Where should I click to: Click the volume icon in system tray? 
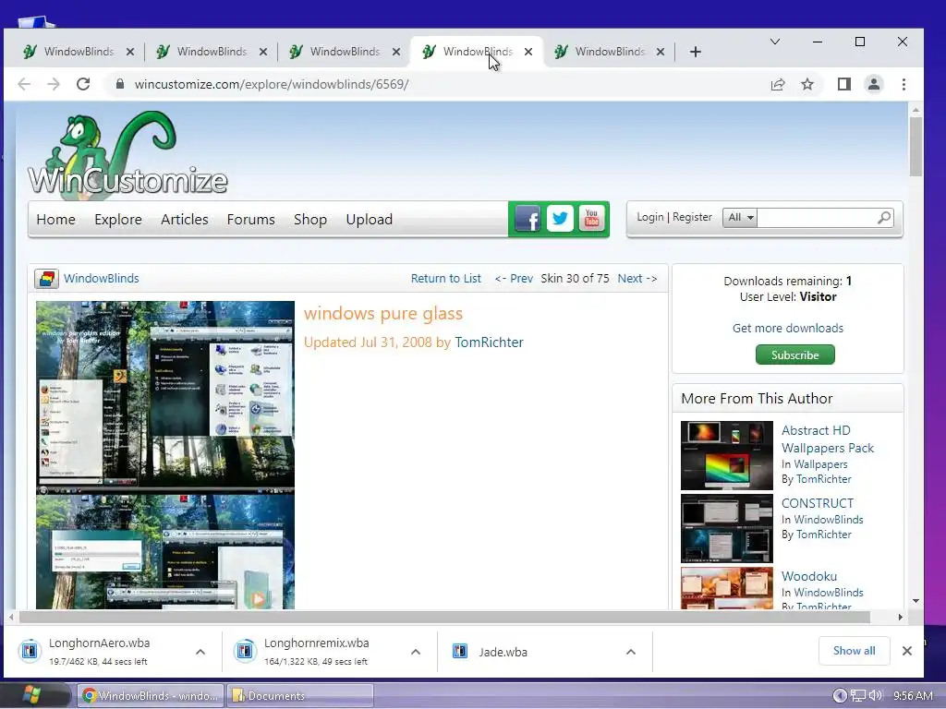[876, 696]
